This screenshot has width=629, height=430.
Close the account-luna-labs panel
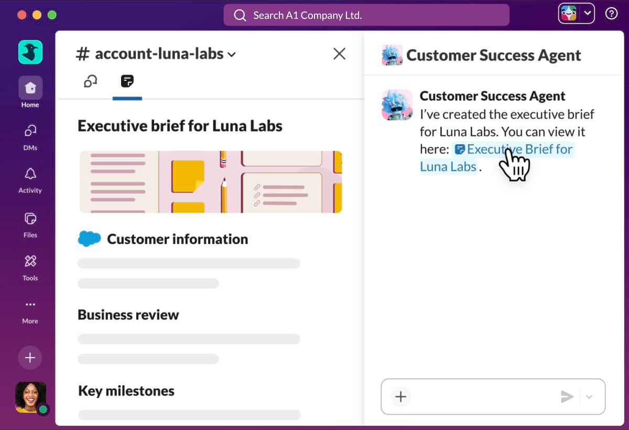click(340, 53)
